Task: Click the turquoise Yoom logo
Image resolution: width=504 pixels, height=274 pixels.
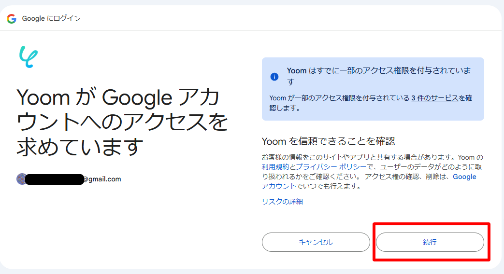Action: click(29, 57)
